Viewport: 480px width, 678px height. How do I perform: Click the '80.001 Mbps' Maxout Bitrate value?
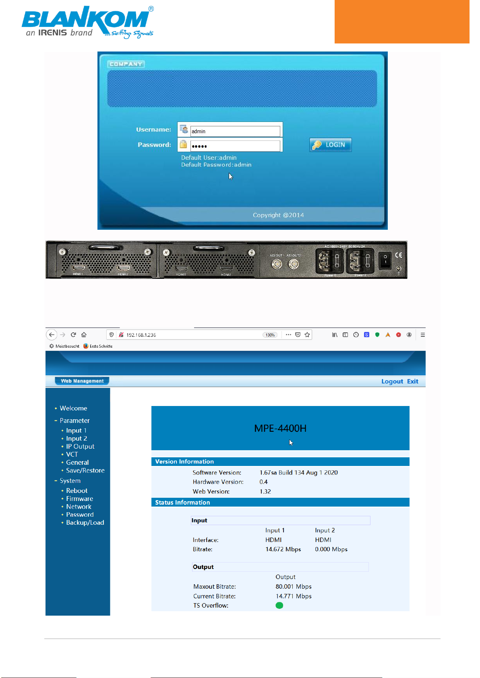[x=294, y=587]
